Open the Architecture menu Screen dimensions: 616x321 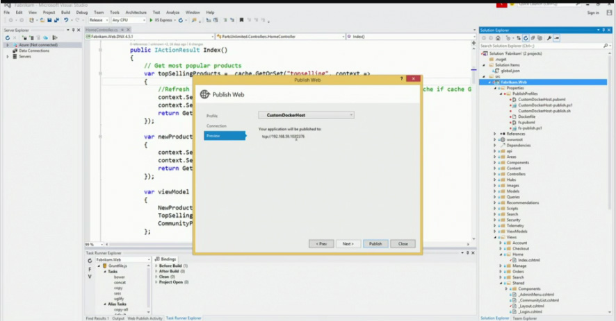tap(136, 12)
